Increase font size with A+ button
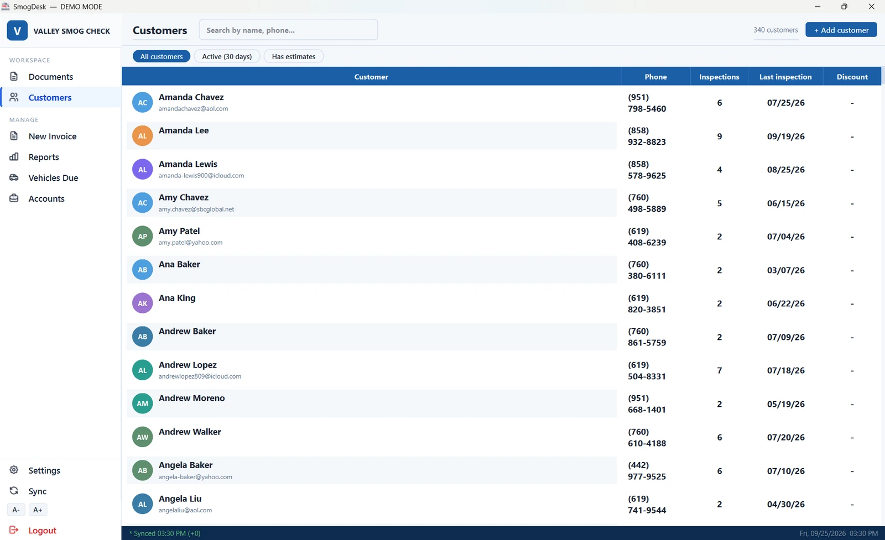This screenshot has height=540, width=885. tap(38, 510)
